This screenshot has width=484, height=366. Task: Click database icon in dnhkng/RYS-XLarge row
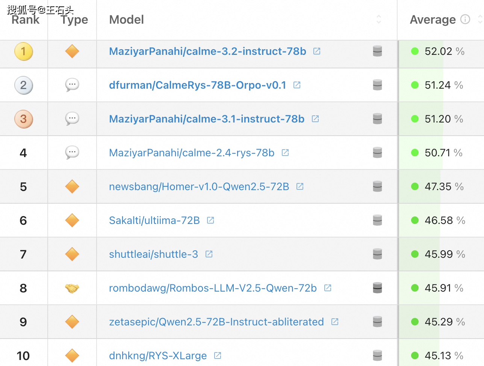click(377, 355)
